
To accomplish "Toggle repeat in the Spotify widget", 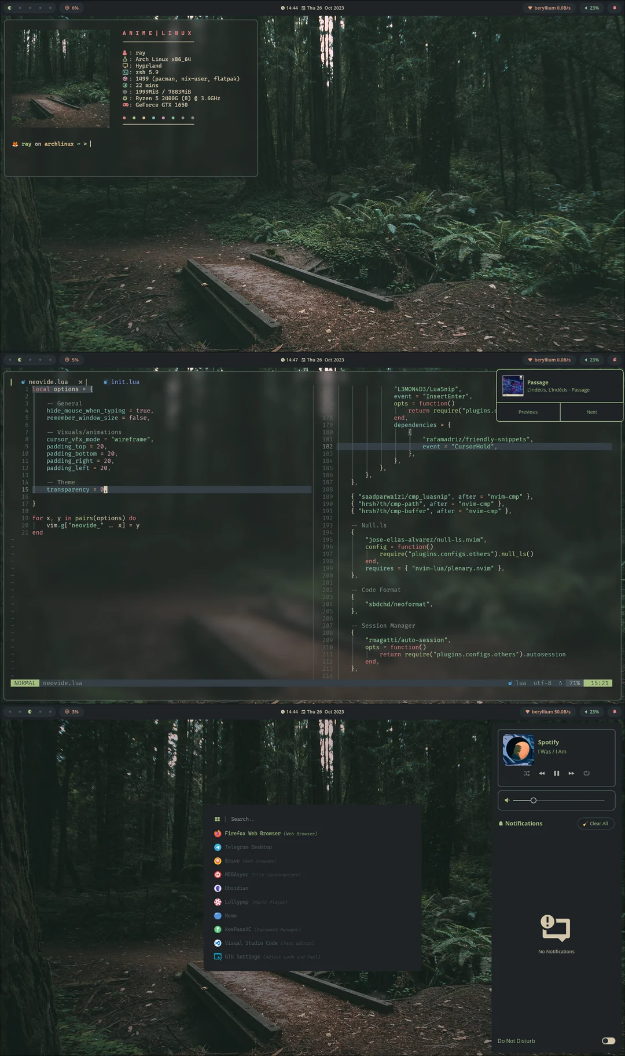I will point(586,773).
